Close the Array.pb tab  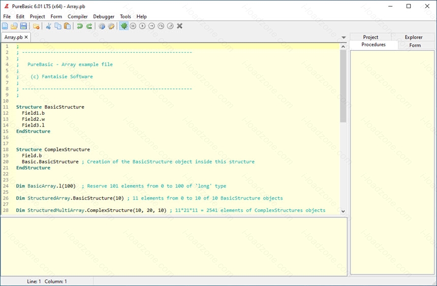[x=26, y=37]
